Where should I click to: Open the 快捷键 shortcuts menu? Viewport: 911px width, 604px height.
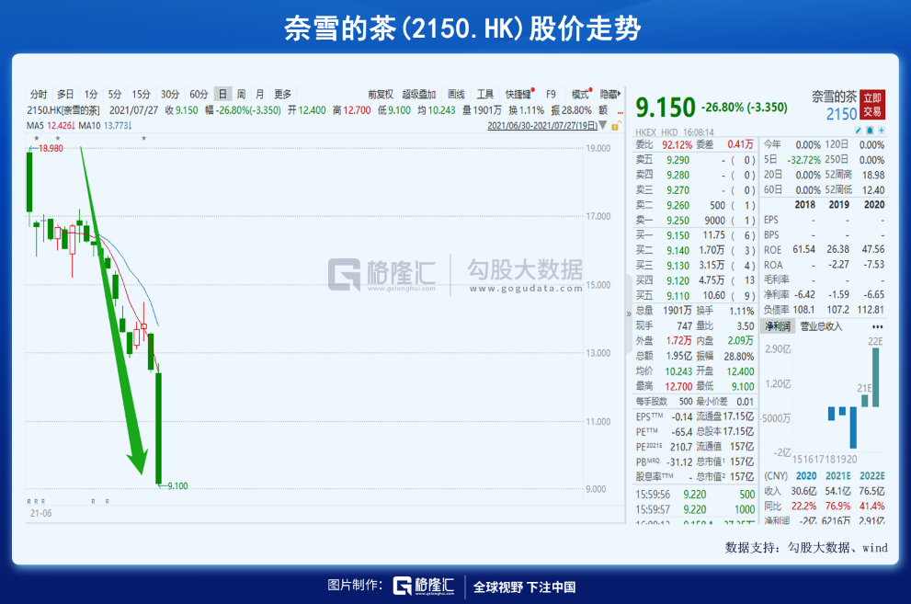(519, 94)
